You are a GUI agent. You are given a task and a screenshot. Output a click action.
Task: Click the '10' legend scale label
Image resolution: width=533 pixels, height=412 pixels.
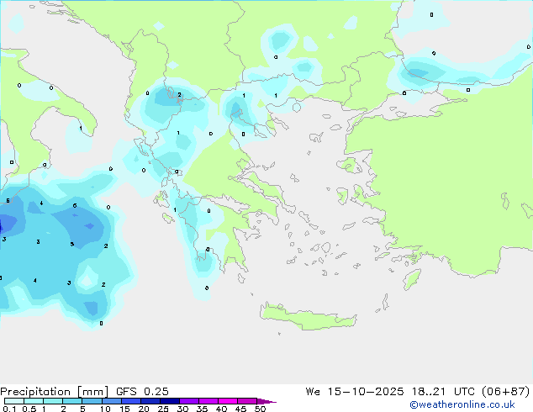point(105,409)
